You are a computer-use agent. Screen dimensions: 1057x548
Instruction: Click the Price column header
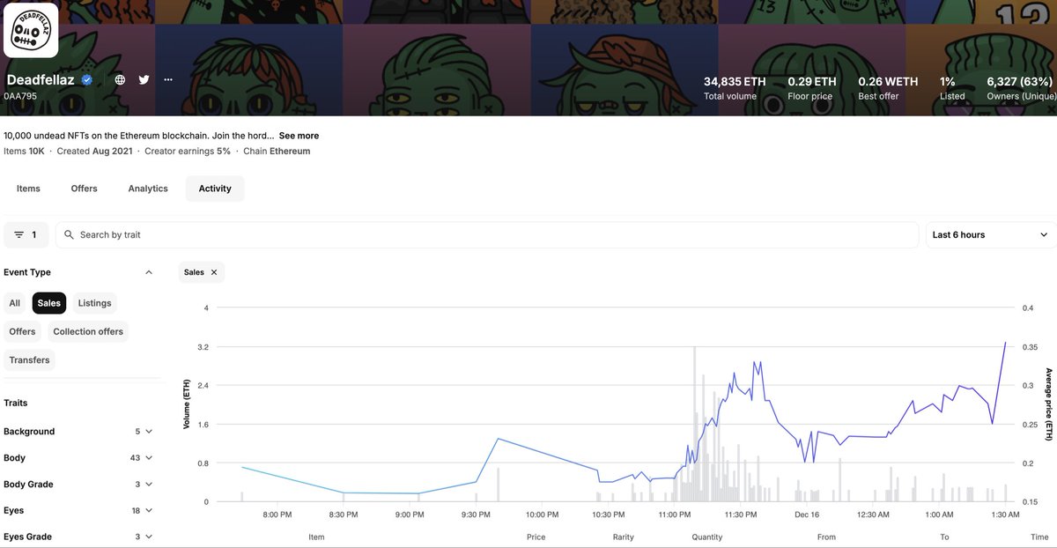(x=536, y=537)
